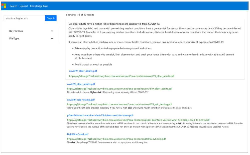
Task: Expand the KeyPhrases filter chevron
Action: coord(52,31)
